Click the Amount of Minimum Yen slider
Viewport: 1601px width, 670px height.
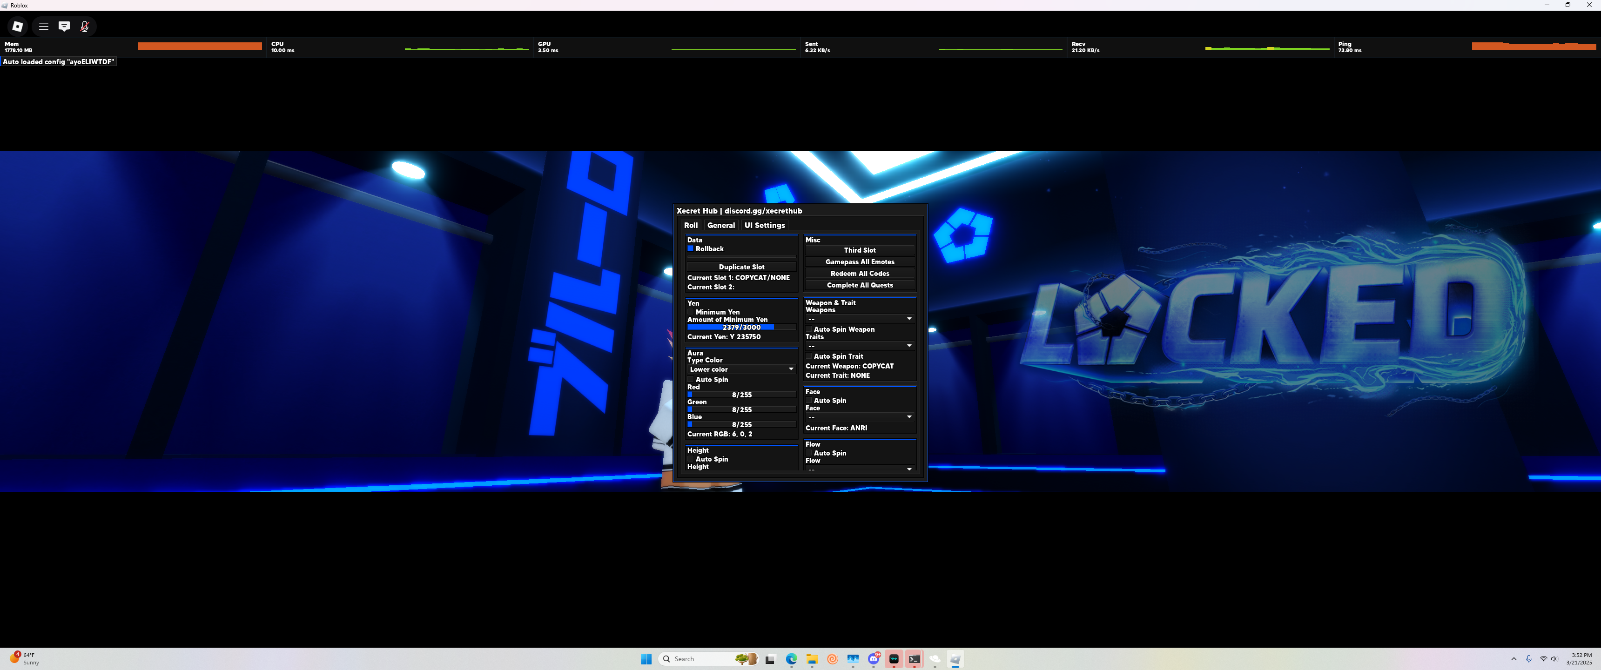click(x=741, y=328)
